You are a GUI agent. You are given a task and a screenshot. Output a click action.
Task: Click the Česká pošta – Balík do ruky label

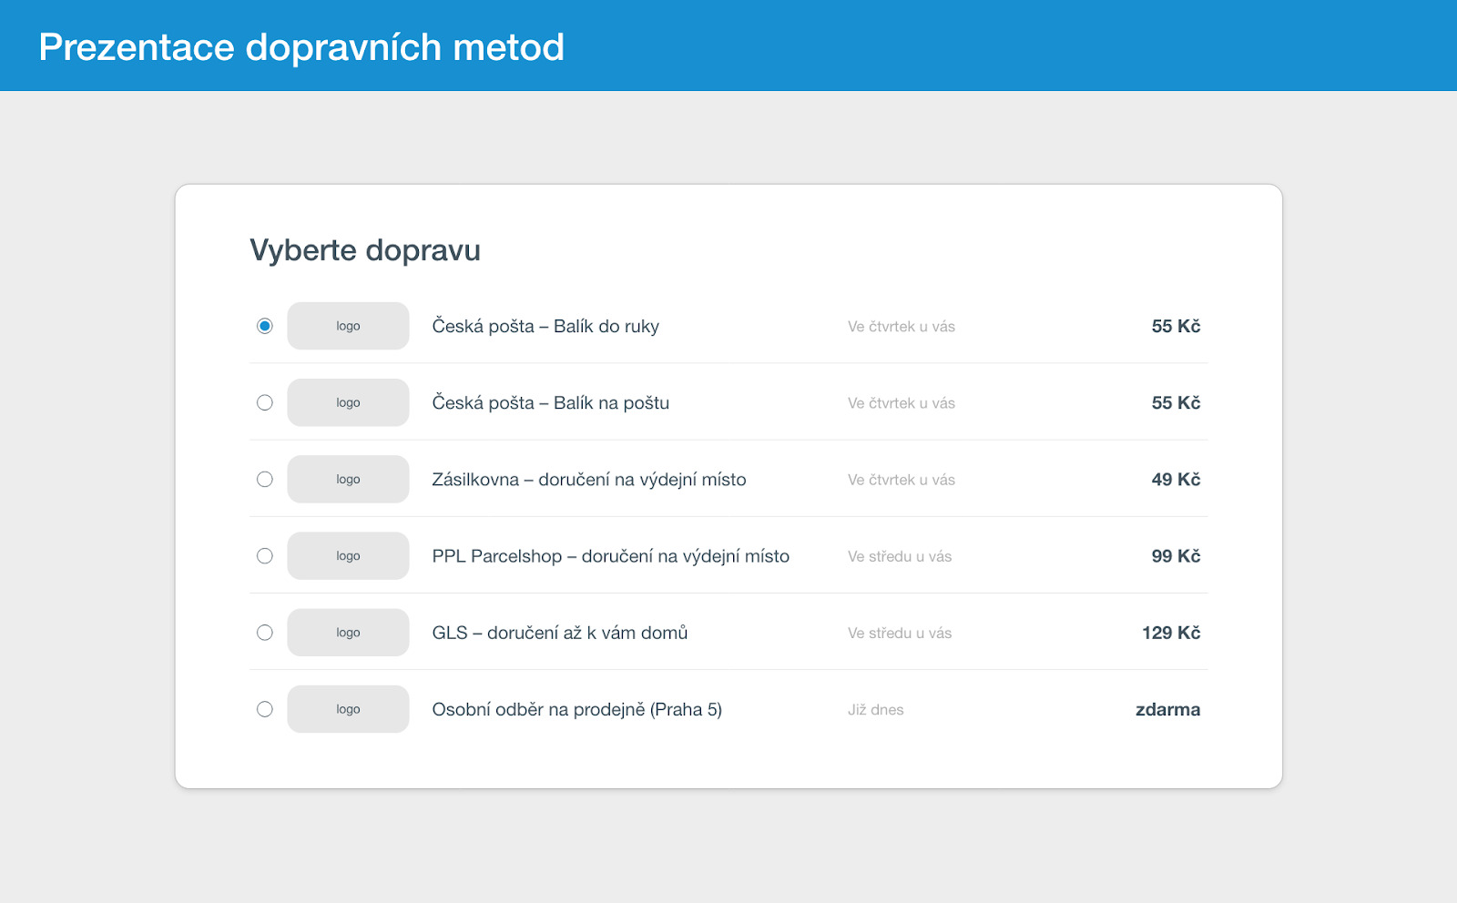tap(545, 326)
